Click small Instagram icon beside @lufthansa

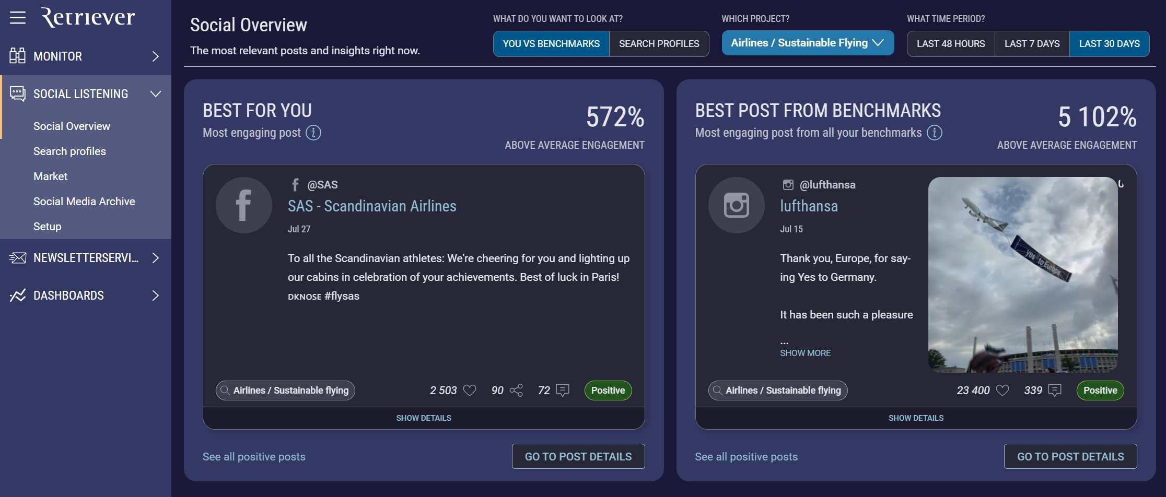tap(788, 185)
